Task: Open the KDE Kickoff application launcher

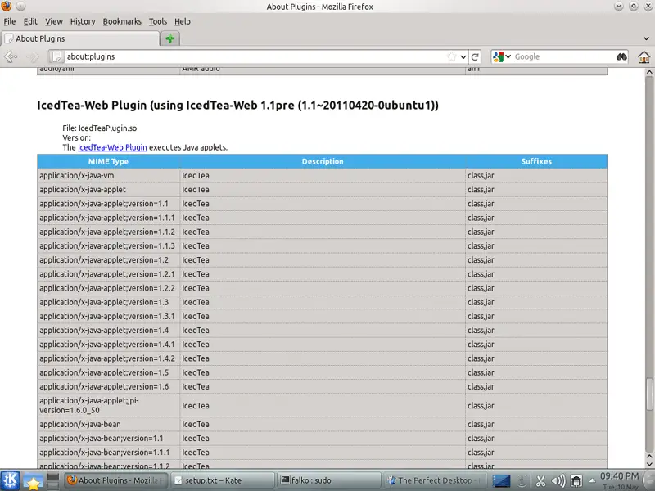Action: (10, 480)
